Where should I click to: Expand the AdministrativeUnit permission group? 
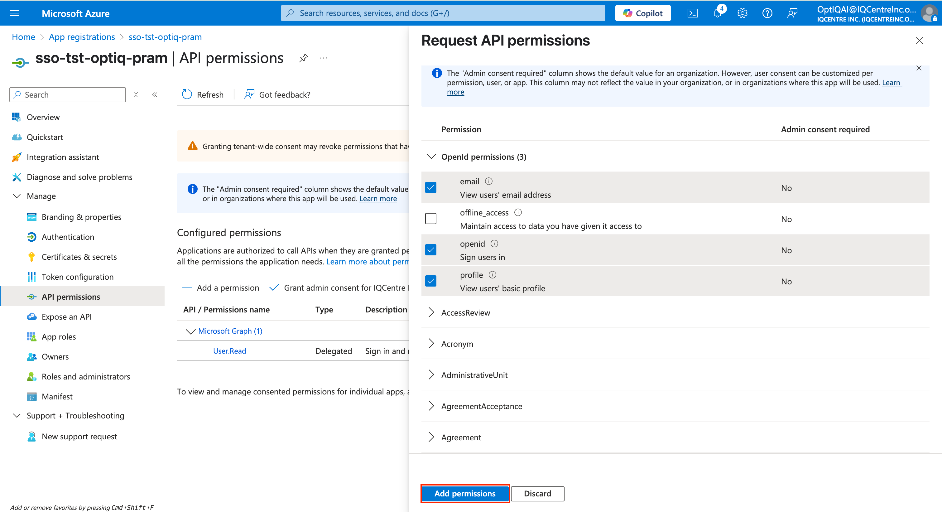(x=431, y=374)
